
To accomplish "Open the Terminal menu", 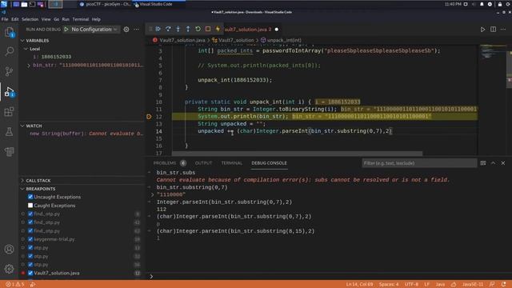I will pyautogui.click(x=81, y=19).
